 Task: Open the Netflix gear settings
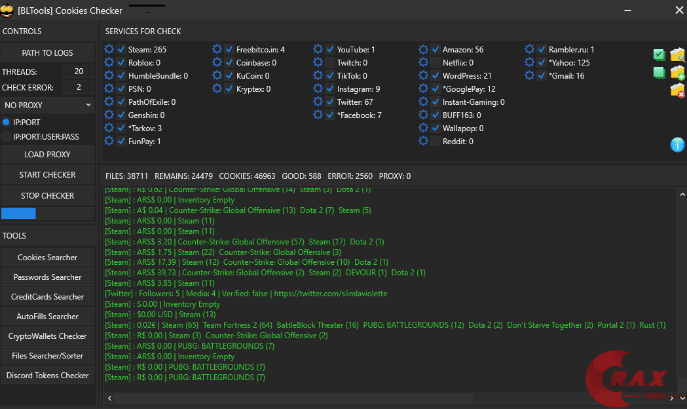(x=423, y=62)
